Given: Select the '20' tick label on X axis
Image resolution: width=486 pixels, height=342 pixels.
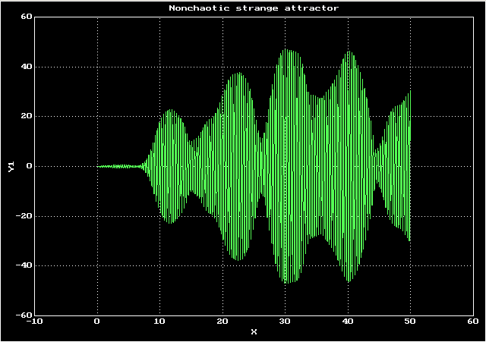Looking at the screenshot, I should (x=222, y=322).
